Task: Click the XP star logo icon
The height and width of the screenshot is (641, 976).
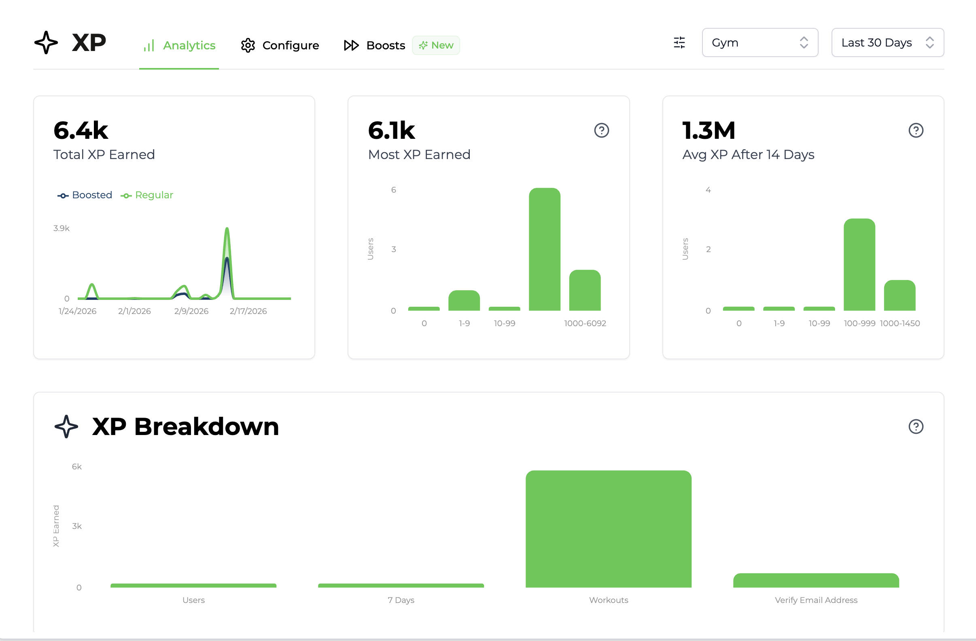Action: (x=46, y=42)
